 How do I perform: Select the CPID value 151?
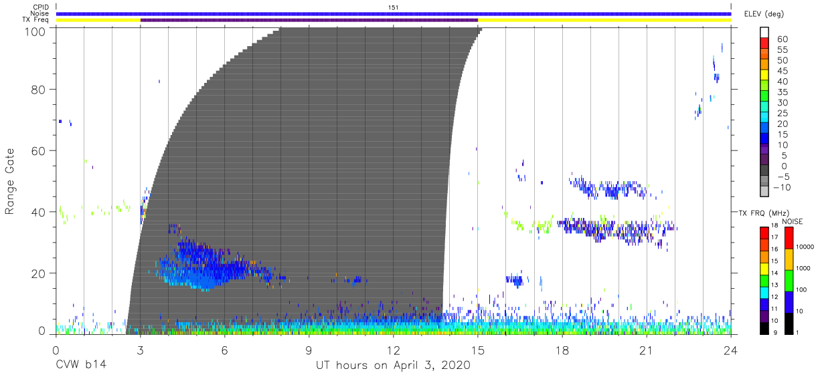click(394, 7)
